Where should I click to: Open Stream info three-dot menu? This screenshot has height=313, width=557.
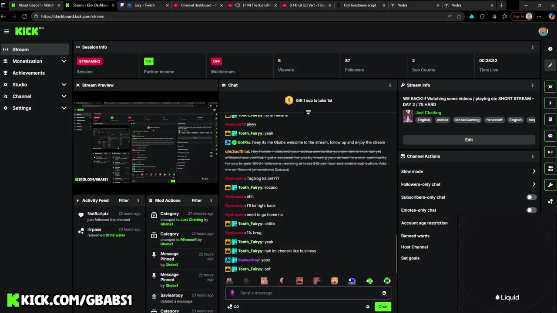533,85
